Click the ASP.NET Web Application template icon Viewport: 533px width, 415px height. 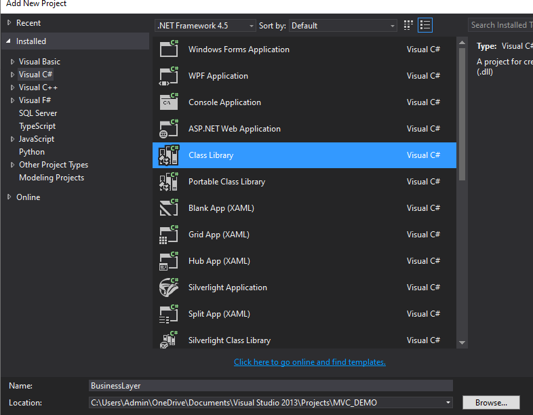tap(169, 129)
